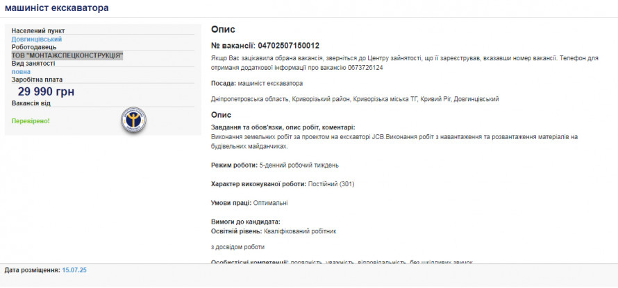Click the Населений пункт label
This screenshot has height=288, width=618.
[x=39, y=31]
